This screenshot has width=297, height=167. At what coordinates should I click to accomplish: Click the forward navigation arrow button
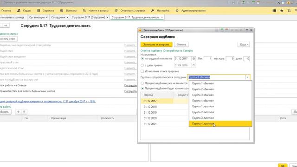(x=6, y=26)
